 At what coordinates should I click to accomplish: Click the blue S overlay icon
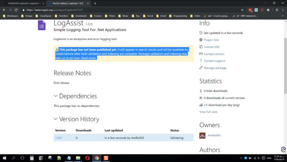(x=283, y=150)
